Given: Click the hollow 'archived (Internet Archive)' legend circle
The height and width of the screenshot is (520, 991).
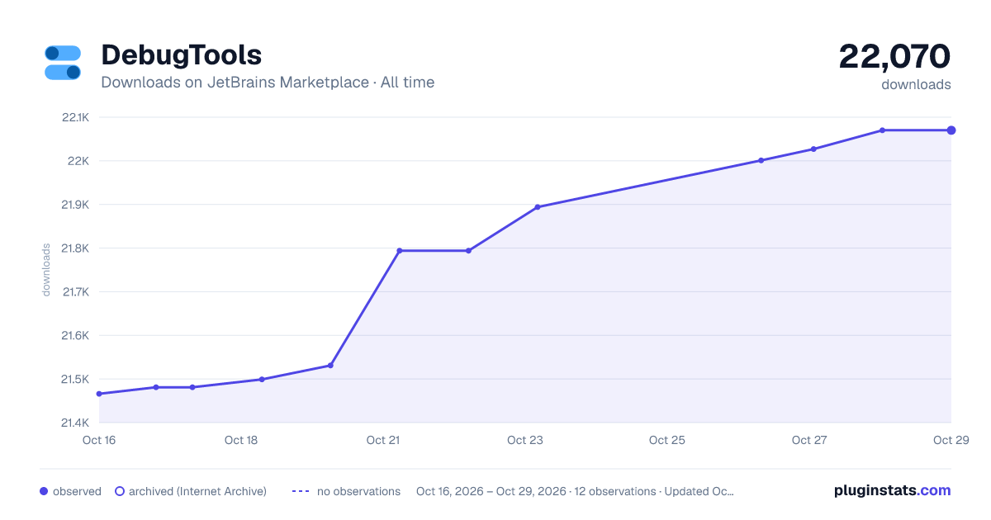Looking at the screenshot, I should [119, 491].
